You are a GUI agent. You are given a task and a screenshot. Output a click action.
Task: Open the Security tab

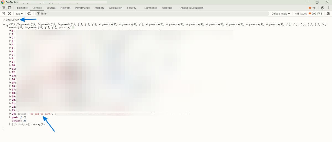pyautogui.click(x=132, y=8)
